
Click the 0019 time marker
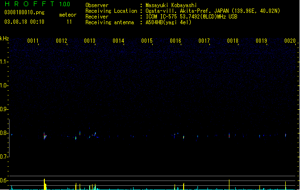tap(261, 41)
